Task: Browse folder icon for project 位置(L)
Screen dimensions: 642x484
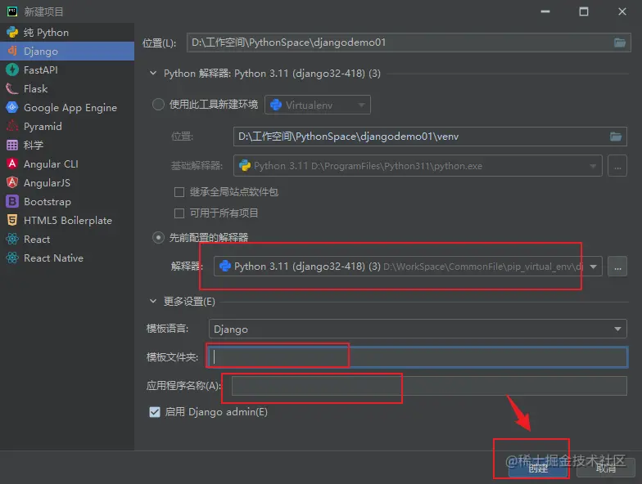Action: (619, 43)
